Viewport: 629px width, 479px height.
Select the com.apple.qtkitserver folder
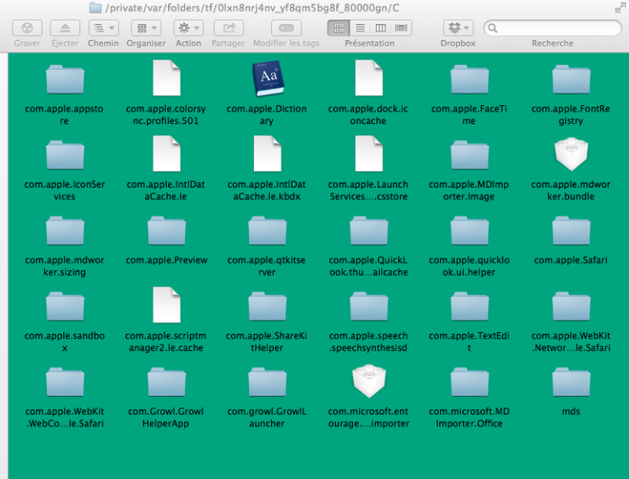point(267,231)
